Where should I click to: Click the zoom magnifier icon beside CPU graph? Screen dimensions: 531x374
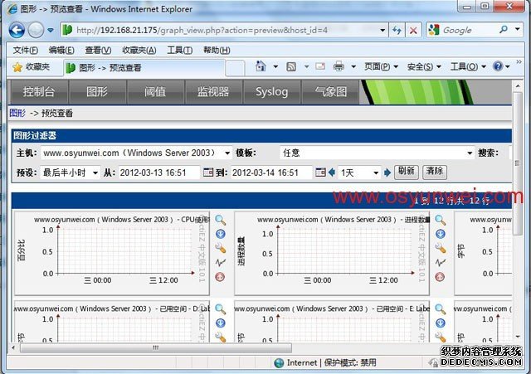pos(221,221)
